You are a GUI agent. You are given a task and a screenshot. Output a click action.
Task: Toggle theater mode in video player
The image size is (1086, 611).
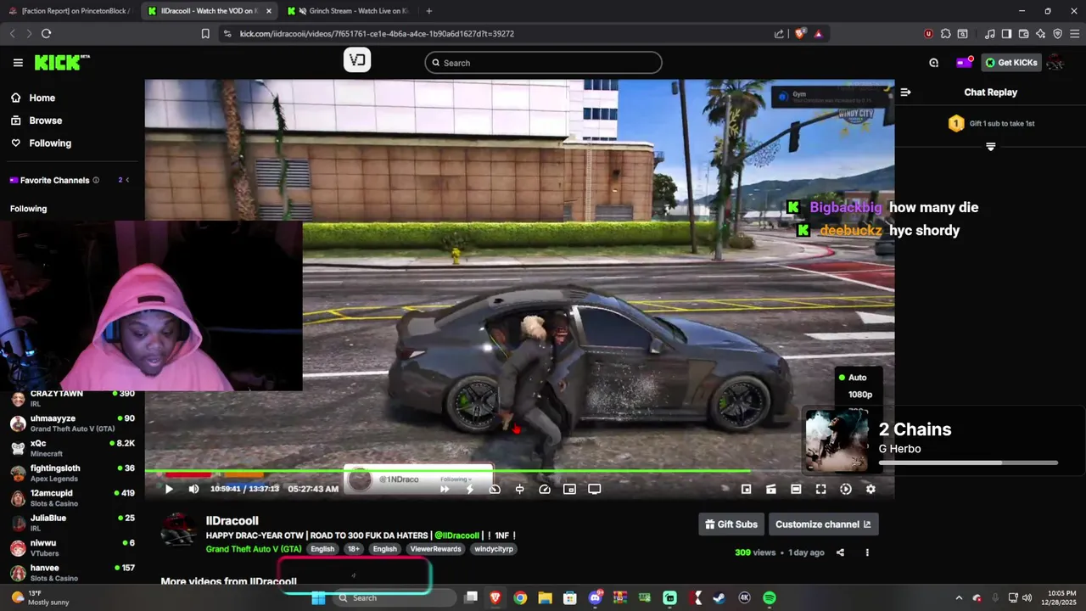click(796, 489)
